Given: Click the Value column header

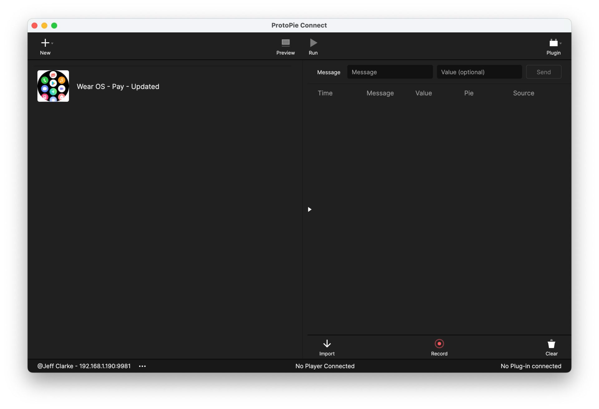Looking at the screenshot, I should 423,93.
